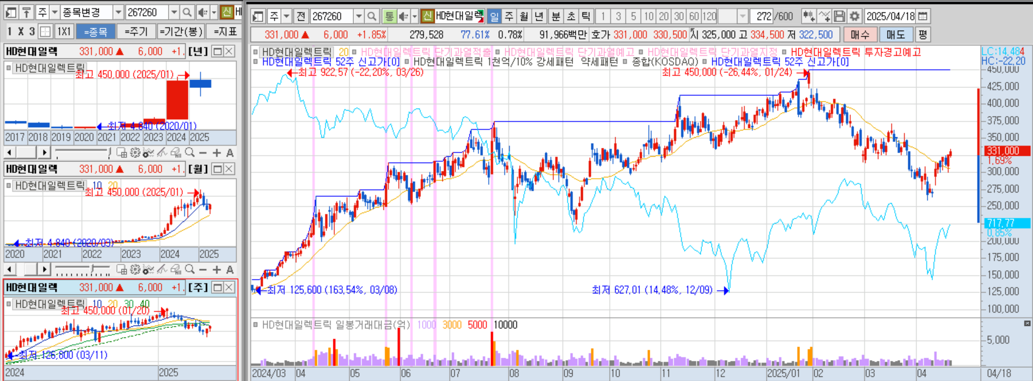The width and height of the screenshot is (1033, 381).
Task: Click the speaker icon in the left panel toolbar
Action: 203,12
